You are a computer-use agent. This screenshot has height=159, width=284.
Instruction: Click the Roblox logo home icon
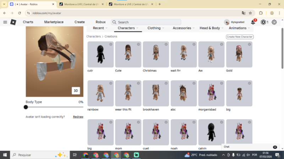pyautogui.click(x=13, y=22)
